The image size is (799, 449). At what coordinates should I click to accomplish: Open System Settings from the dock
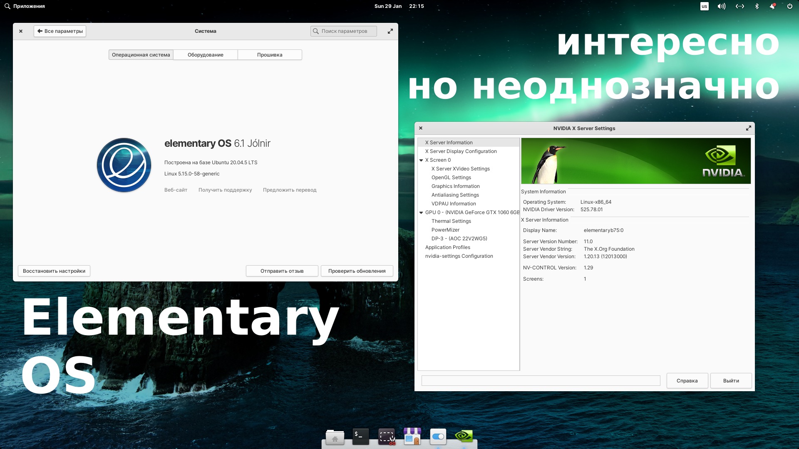pos(438,437)
